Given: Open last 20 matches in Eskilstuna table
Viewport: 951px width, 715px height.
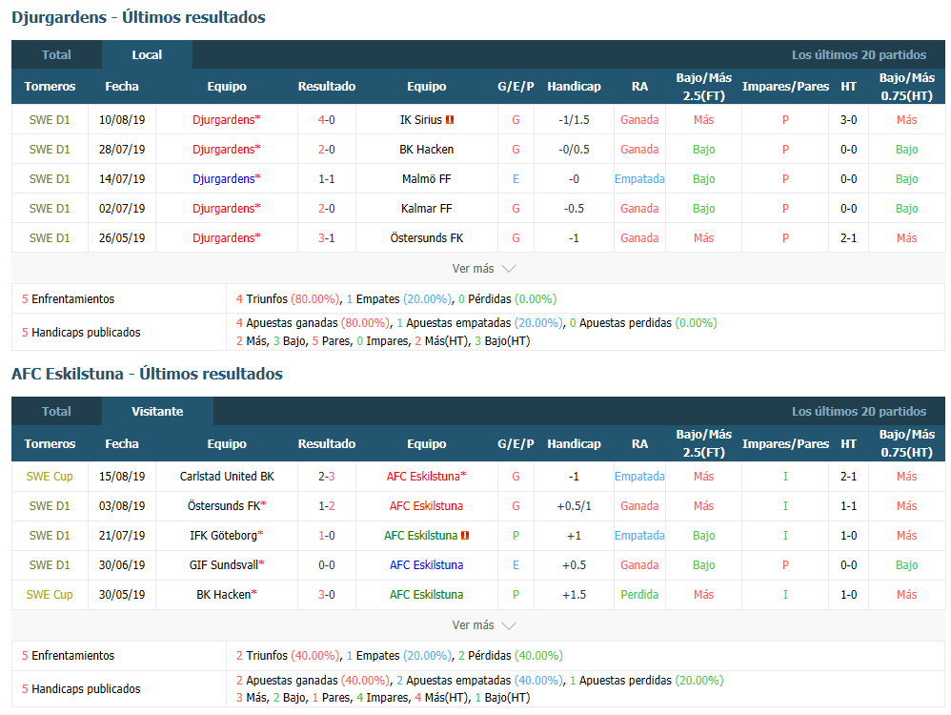Looking at the screenshot, I should (859, 412).
